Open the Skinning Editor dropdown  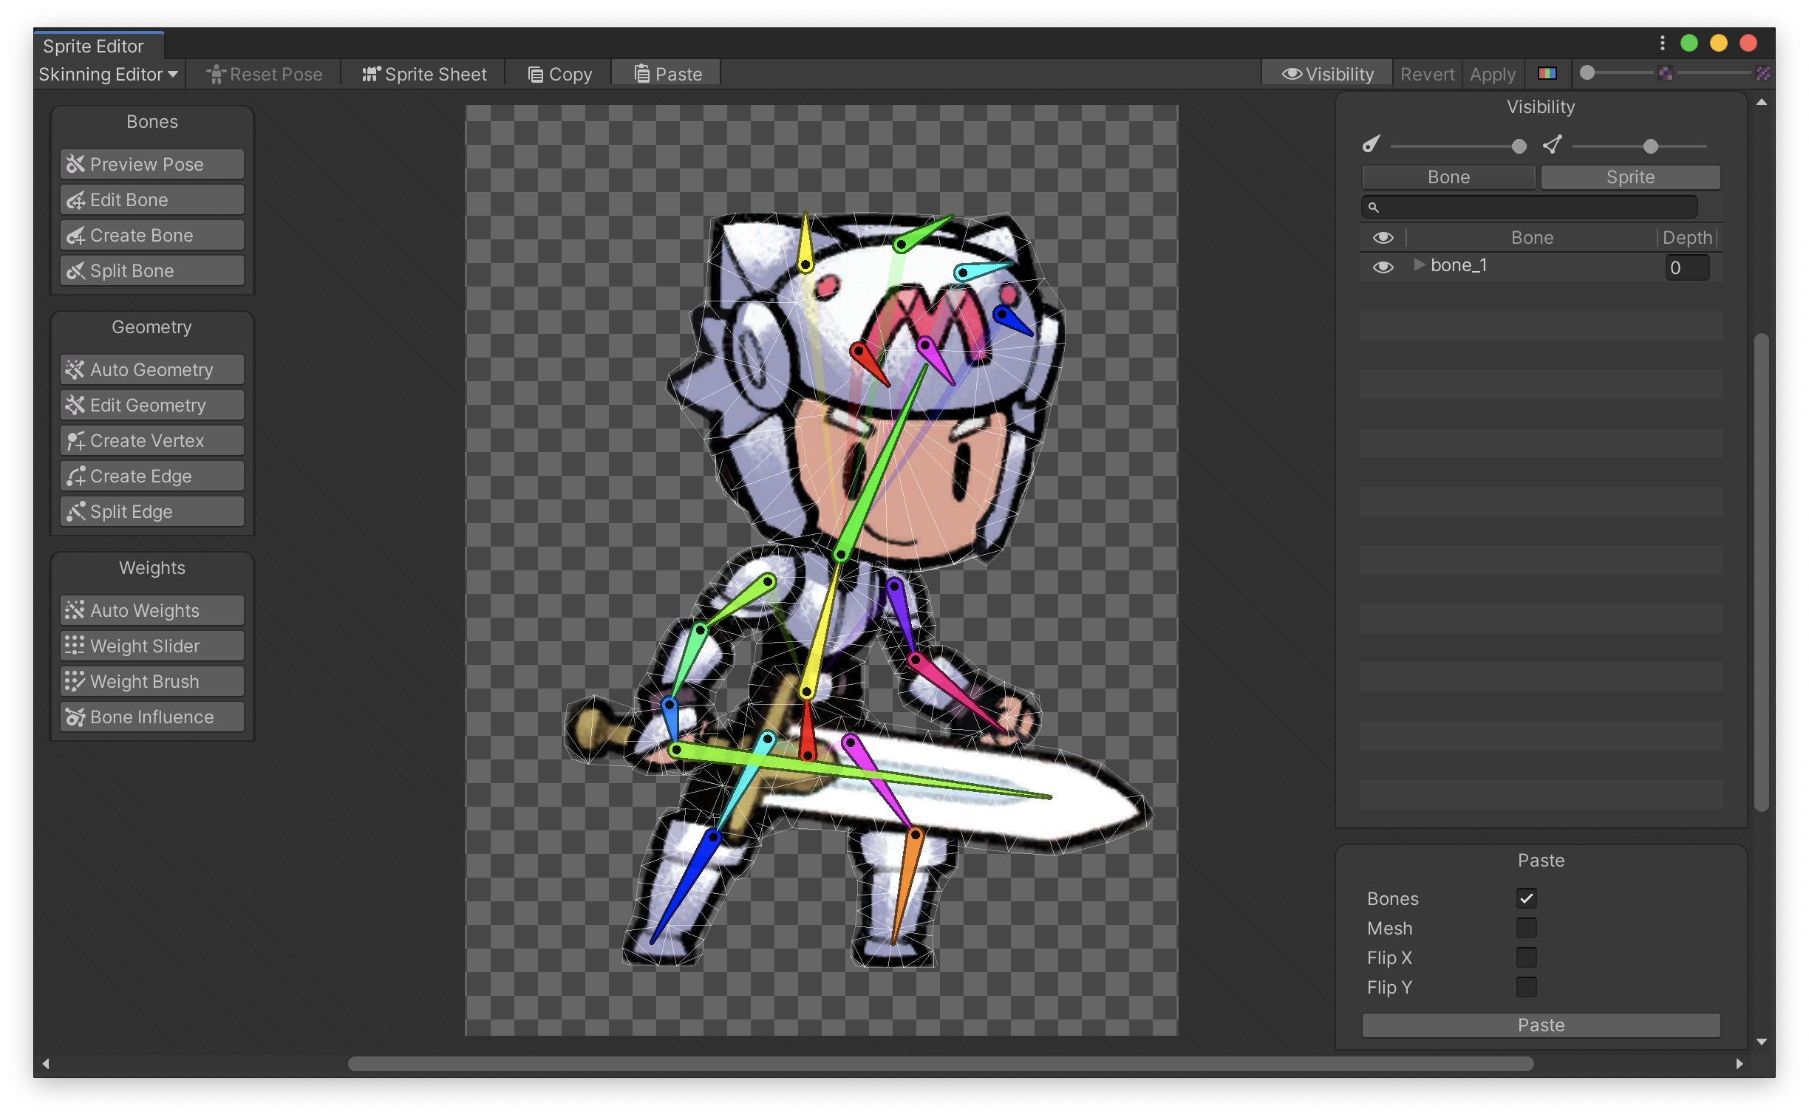(x=108, y=74)
